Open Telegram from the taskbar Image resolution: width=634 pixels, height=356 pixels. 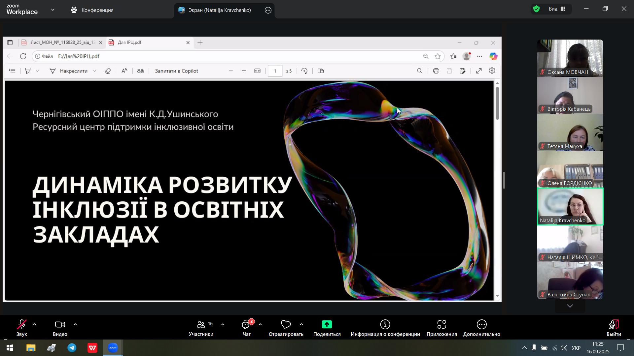point(72,348)
